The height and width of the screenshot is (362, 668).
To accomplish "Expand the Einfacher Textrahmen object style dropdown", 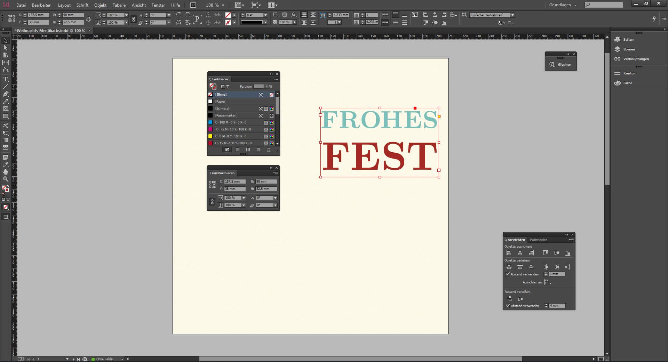I will 512,15.
